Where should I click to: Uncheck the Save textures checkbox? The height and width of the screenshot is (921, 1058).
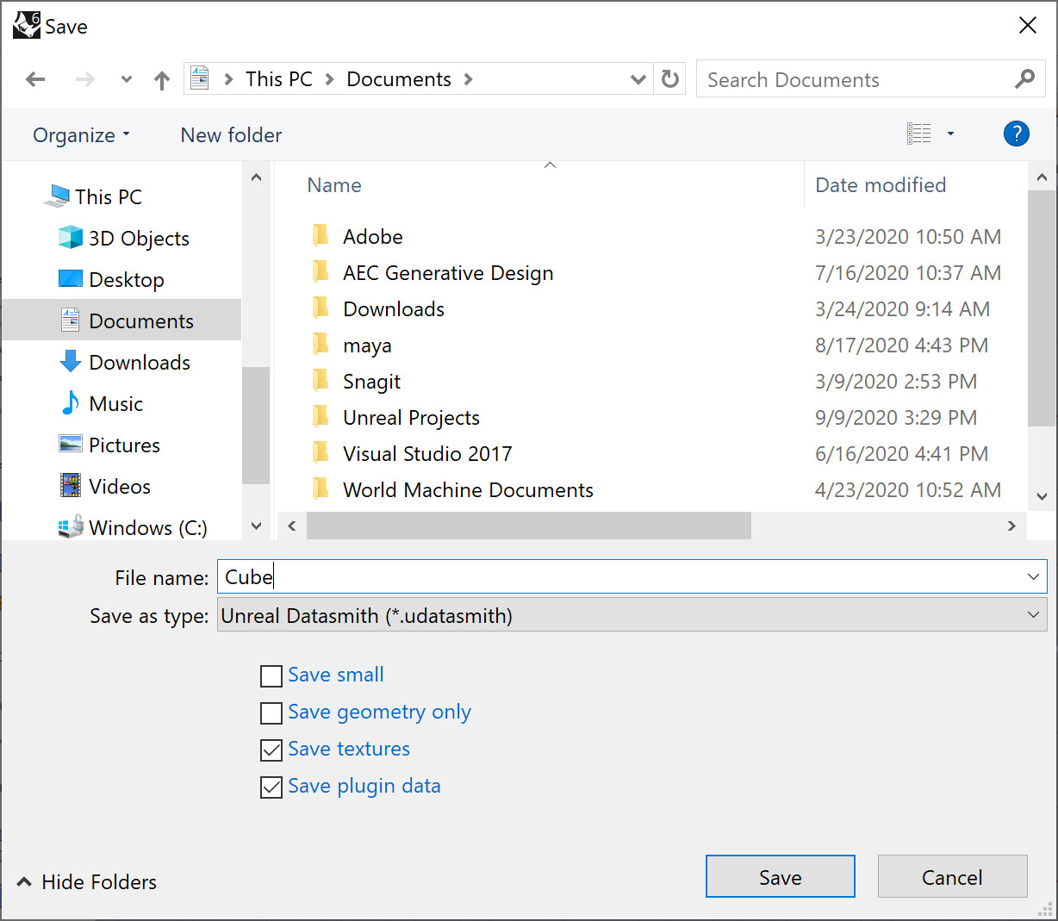pos(271,750)
